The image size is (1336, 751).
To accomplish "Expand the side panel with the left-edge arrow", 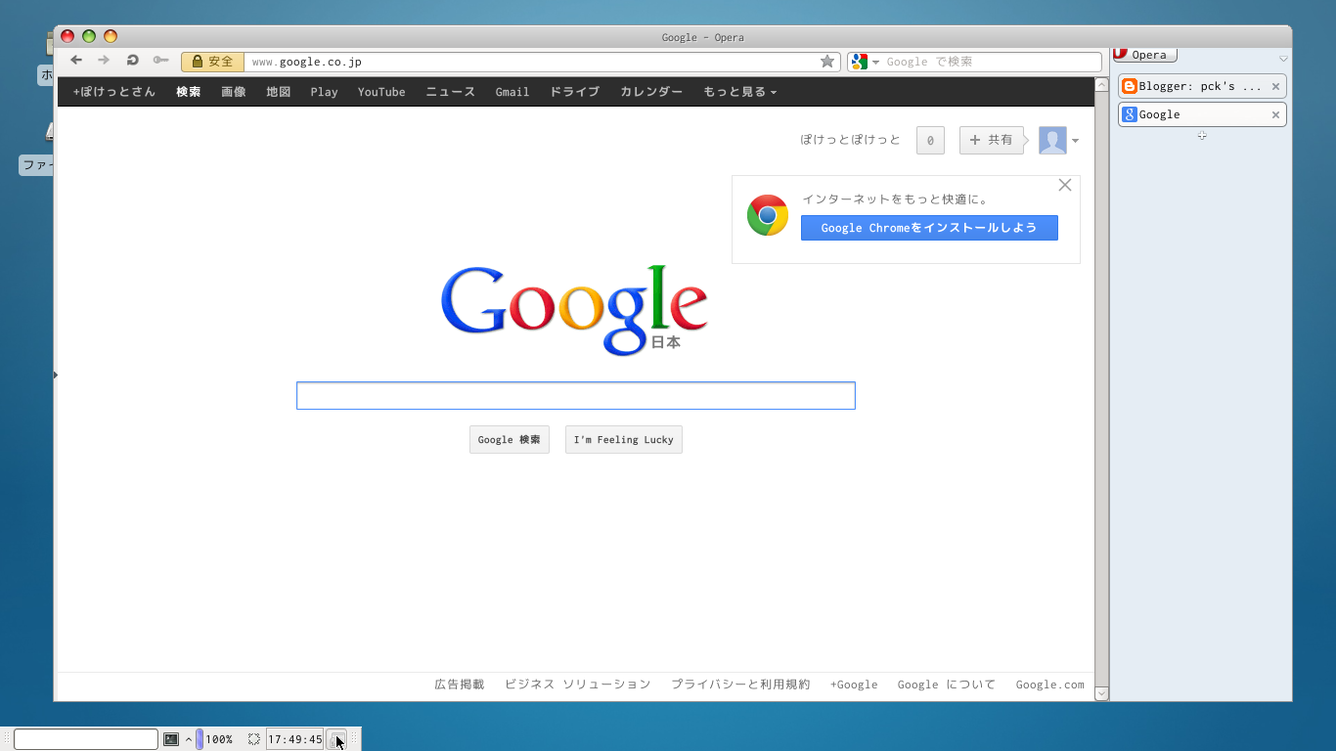I will coord(56,375).
